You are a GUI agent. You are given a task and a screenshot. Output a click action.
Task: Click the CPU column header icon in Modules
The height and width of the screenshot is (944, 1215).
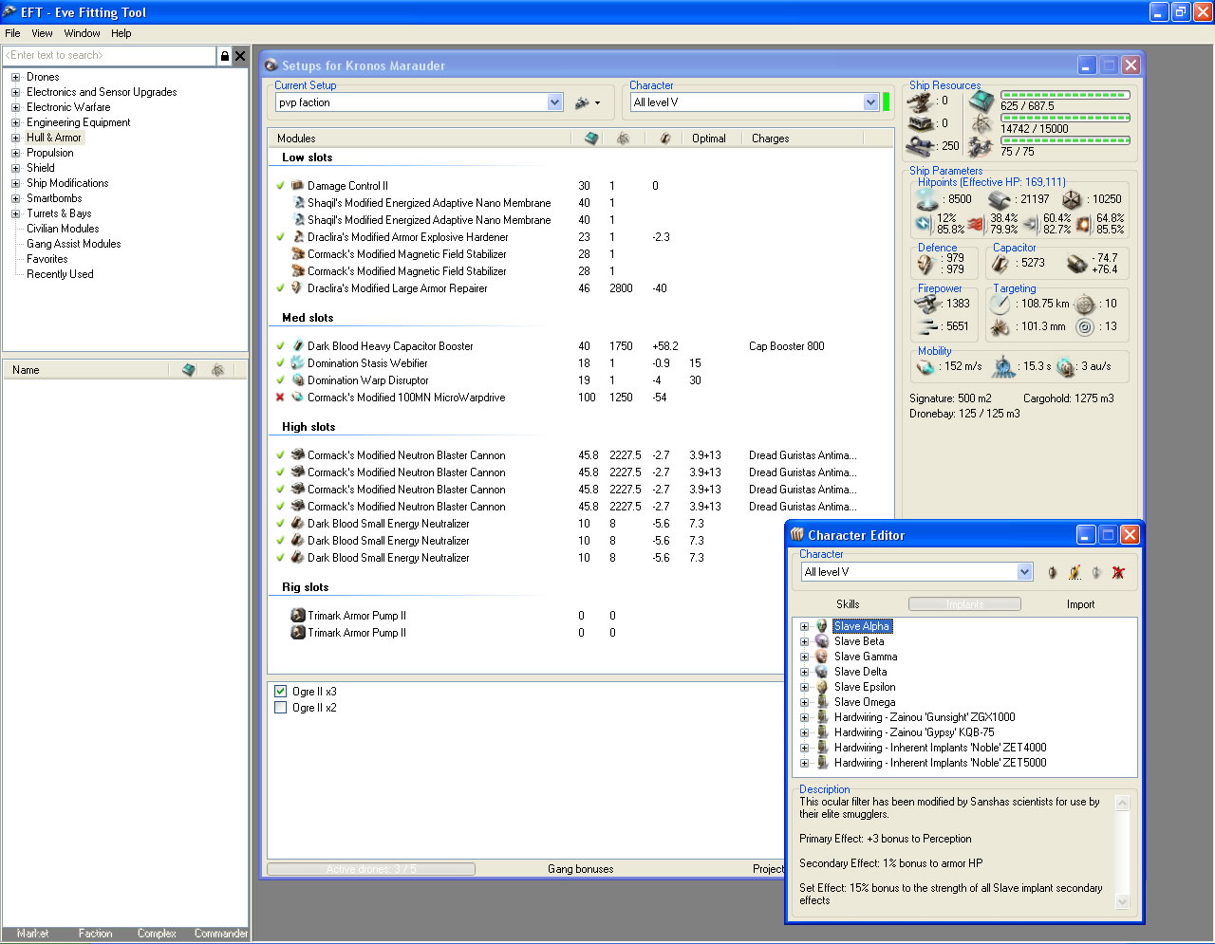(x=591, y=139)
